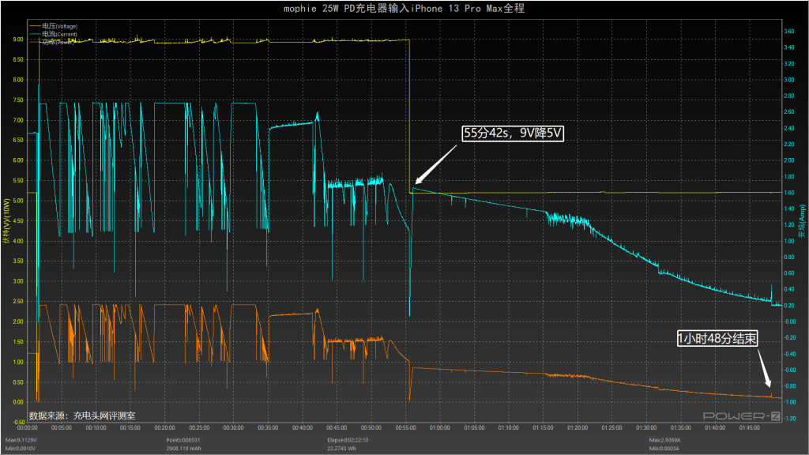Click the '55分42s, 9V降5V' annotation box
Viewport: 809px width, 455px height.
(x=513, y=133)
